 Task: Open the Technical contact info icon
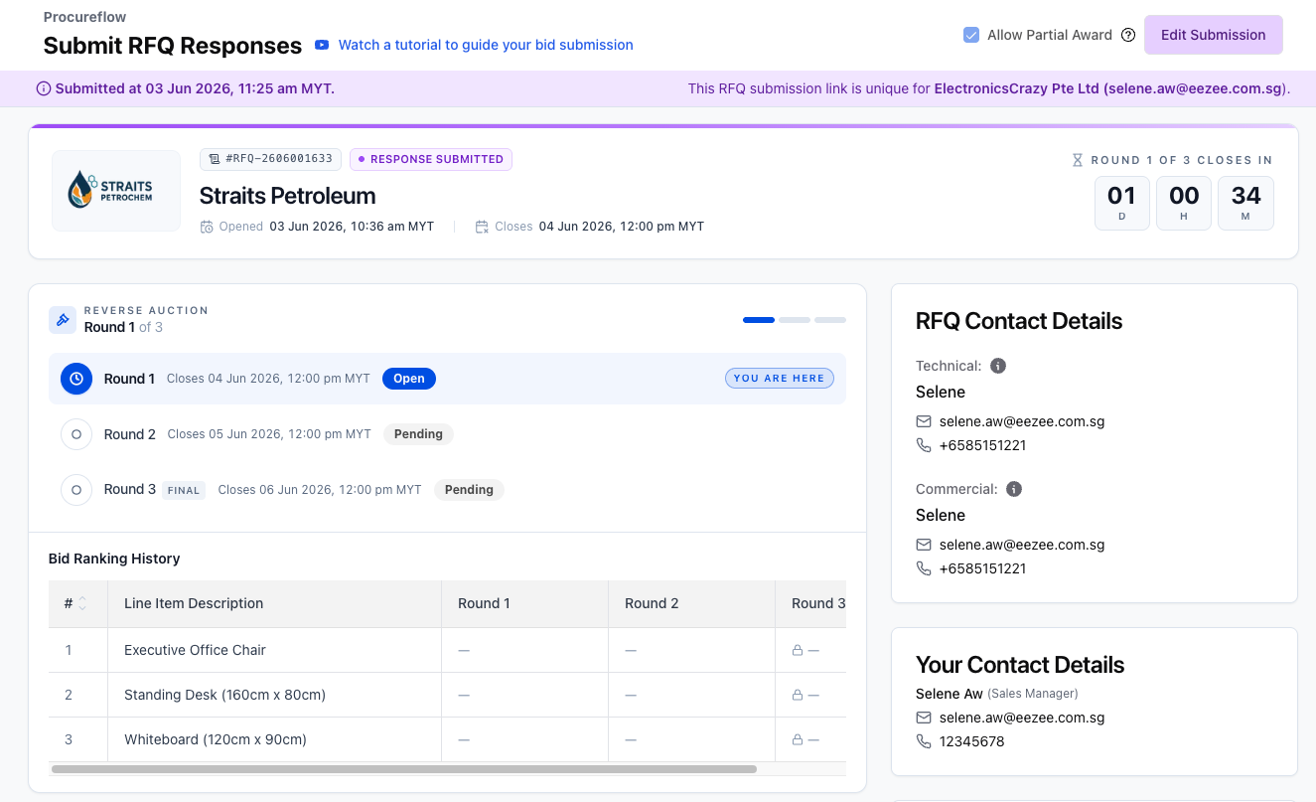pyautogui.click(x=998, y=366)
